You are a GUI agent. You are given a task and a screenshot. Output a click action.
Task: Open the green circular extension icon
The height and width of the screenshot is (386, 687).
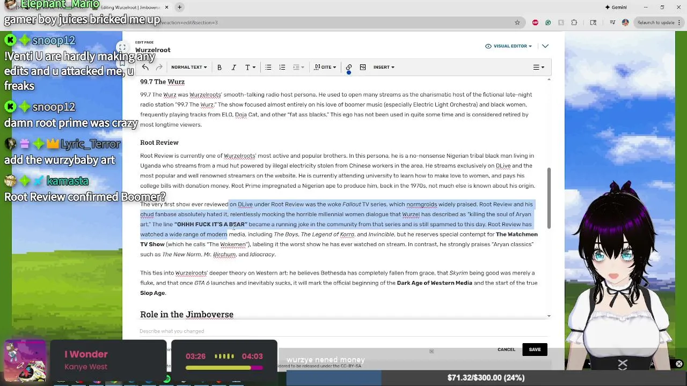[548, 23]
